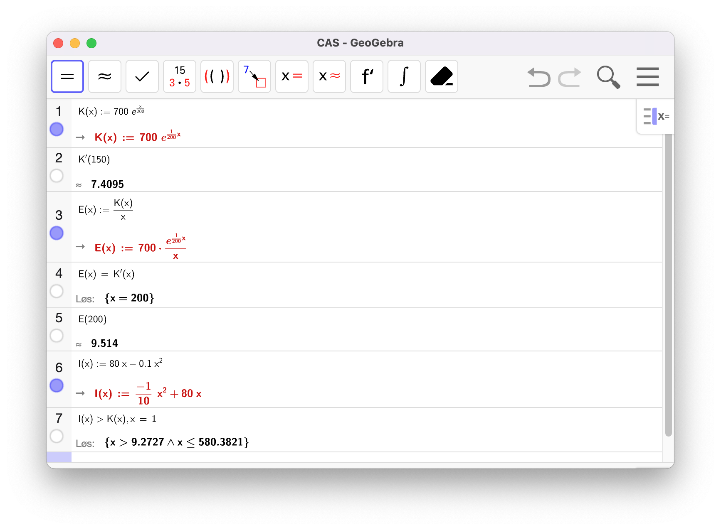Select the Numeric approximation (≈) tool
Screen dimensions: 721x530
click(105, 76)
